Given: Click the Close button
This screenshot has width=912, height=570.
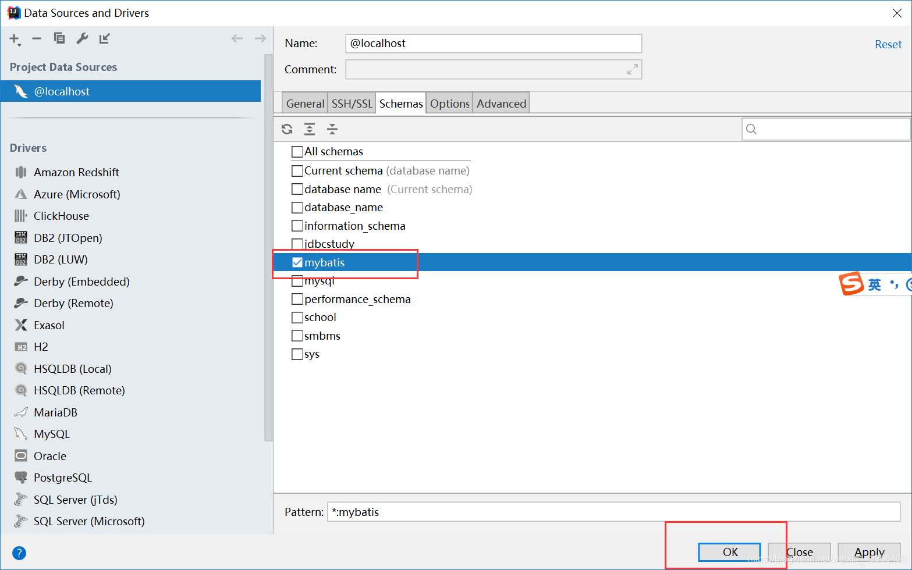Looking at the screenshot, I should (x=799, y=552).
